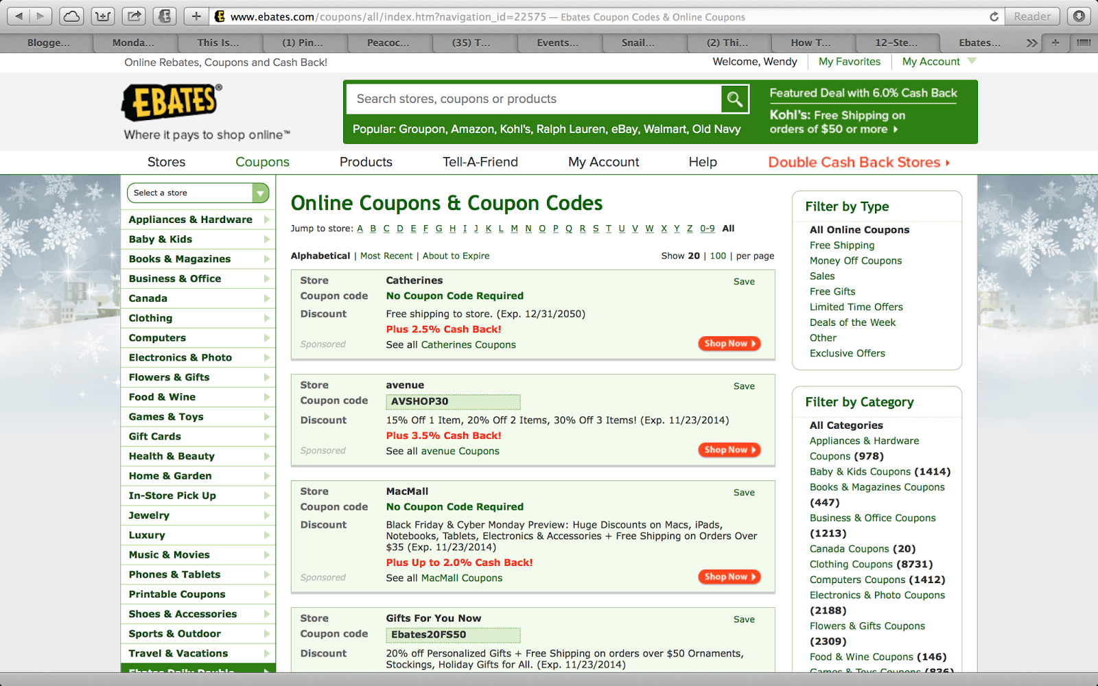Open the Kohl's Free Shipping featured deal
Image resolution: width=1098 pixels, height=686 pixels.
pos(837,122)
